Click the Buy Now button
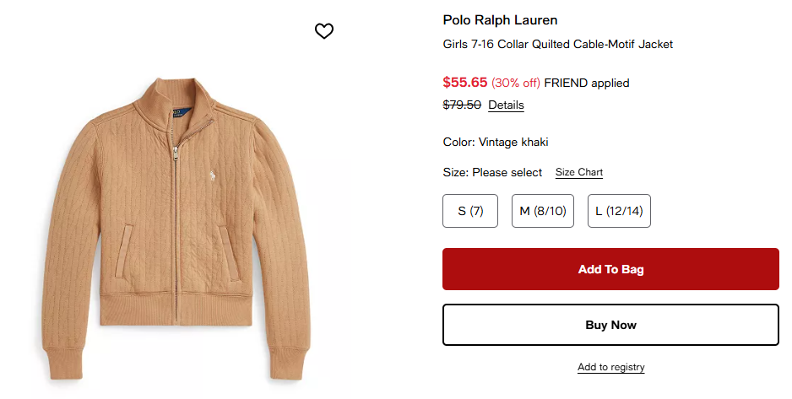 (610, 325)
